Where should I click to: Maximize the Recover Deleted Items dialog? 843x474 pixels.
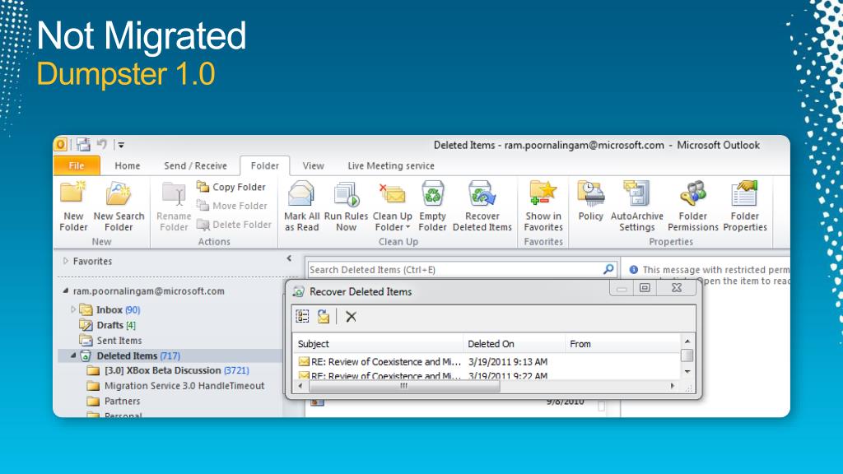click(645, 288)
